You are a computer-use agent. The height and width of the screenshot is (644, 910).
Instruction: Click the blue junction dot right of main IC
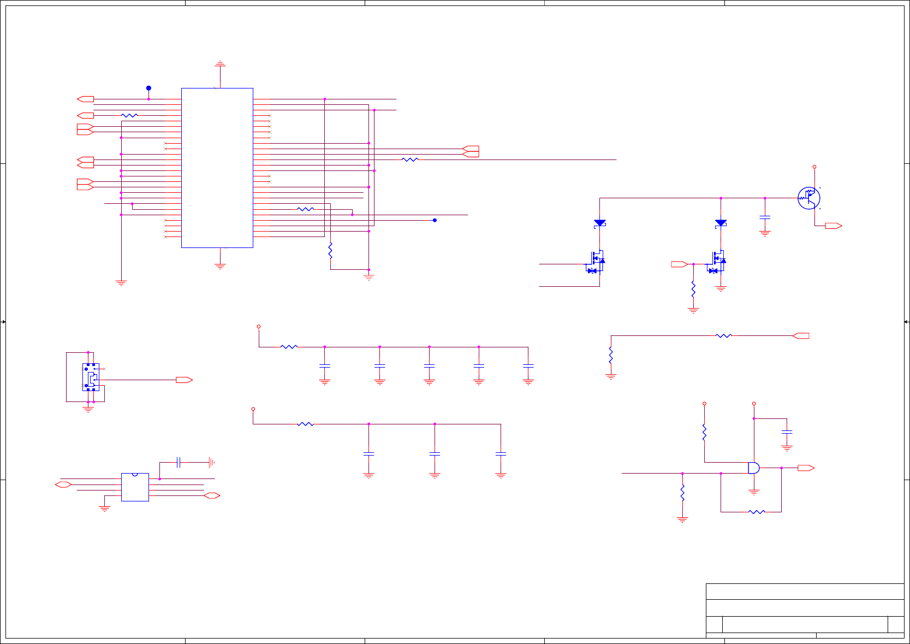(x=435, y=220)
